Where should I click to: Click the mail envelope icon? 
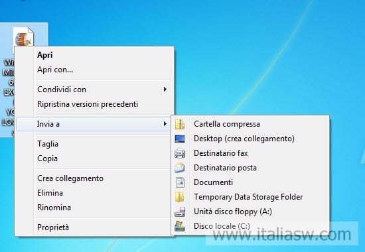tap(180, 168)
